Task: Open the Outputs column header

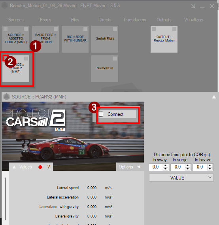Action: 164,20
